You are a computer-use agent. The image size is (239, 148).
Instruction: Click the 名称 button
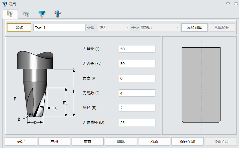19,28
